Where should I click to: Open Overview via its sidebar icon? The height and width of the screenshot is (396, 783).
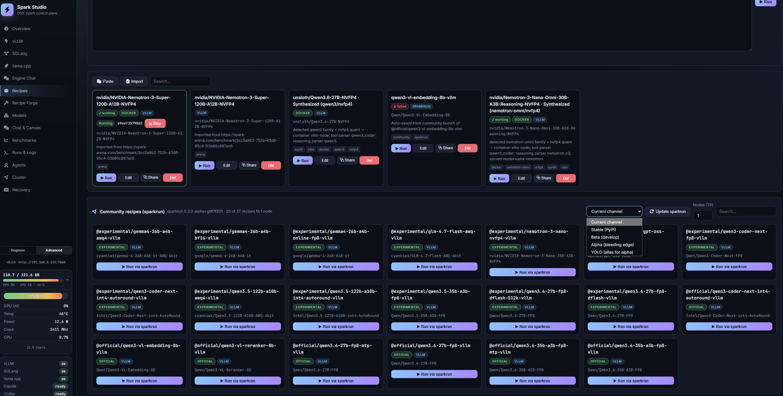6,29
